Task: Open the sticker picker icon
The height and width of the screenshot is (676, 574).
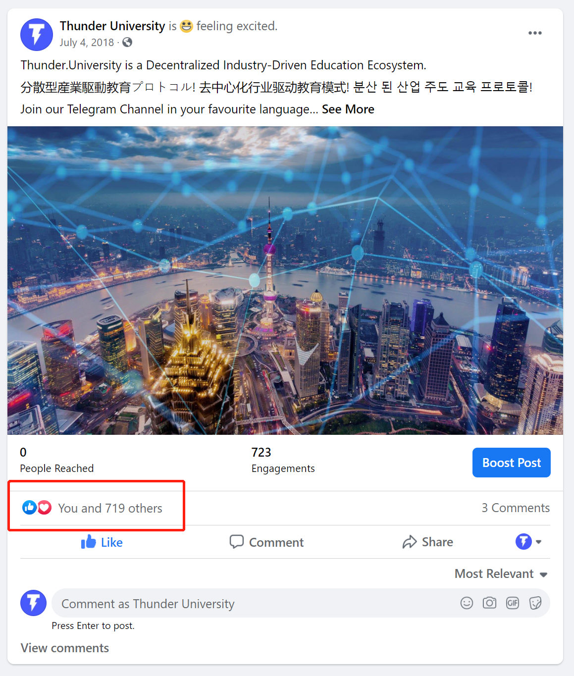Action: pyautogui.click(x=535, y=603)
